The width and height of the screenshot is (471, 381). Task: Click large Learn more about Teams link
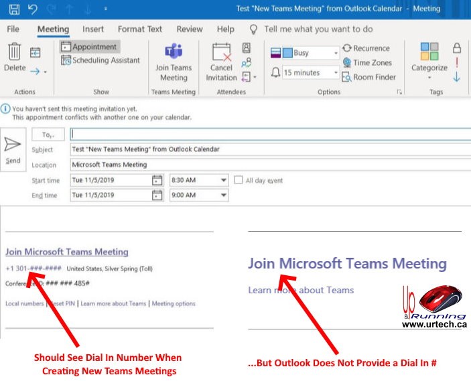pyautogui.click(x=301, y=290)
